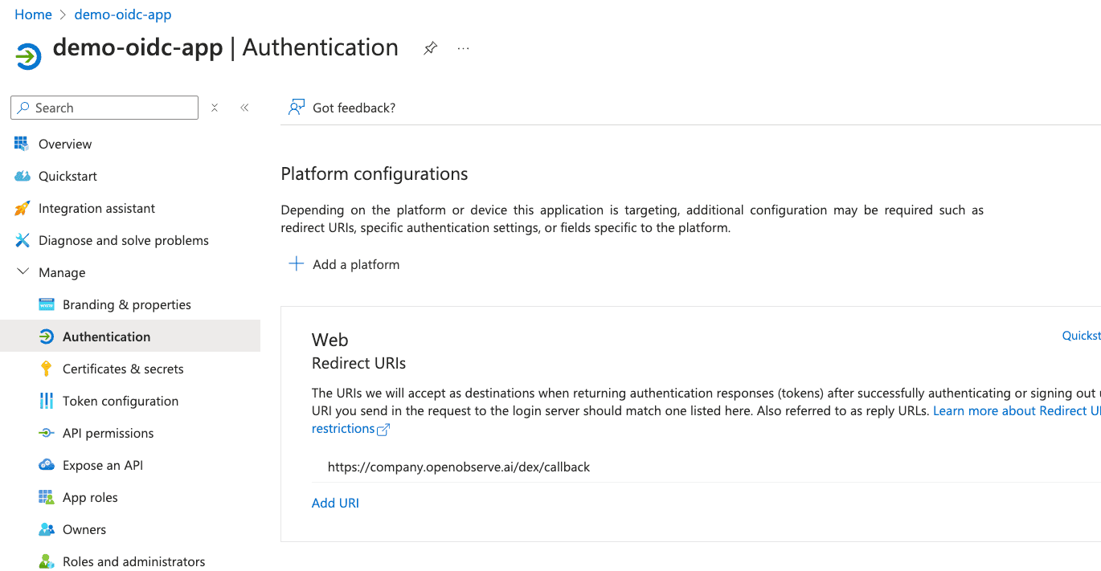This screenshot has height=571, width=1101.
Task: Collapse the Manage section with its chevron
Action: click(22, 271)
